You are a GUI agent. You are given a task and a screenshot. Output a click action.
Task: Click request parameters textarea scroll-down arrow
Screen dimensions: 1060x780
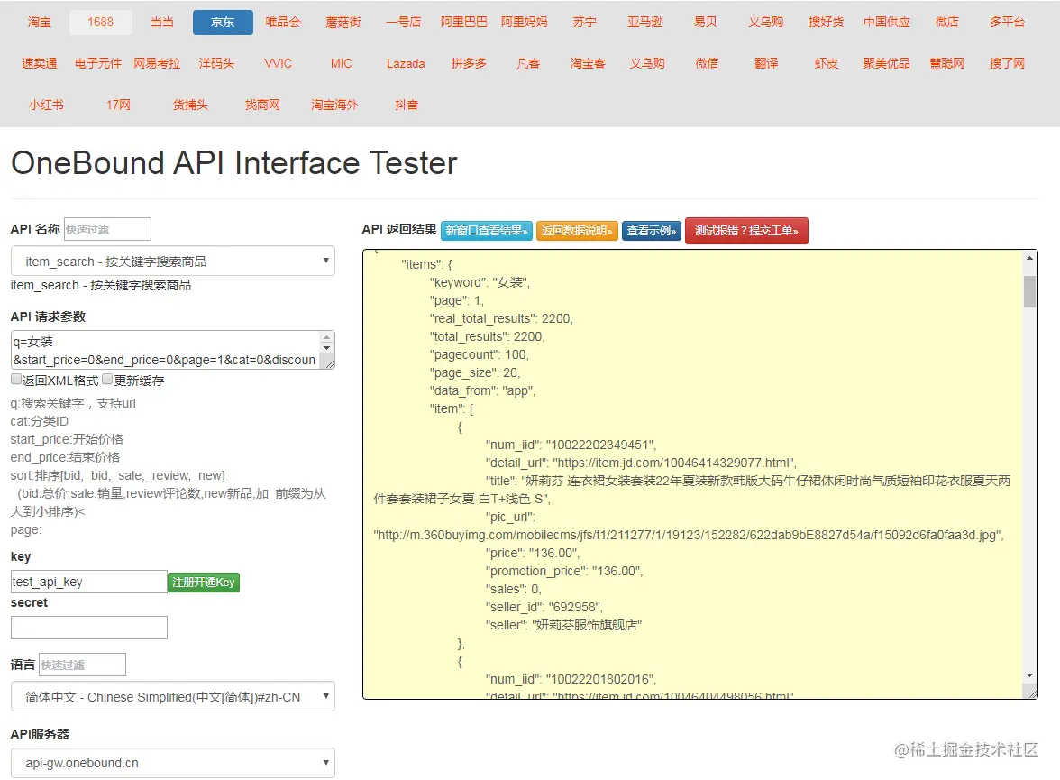[327, 348]
